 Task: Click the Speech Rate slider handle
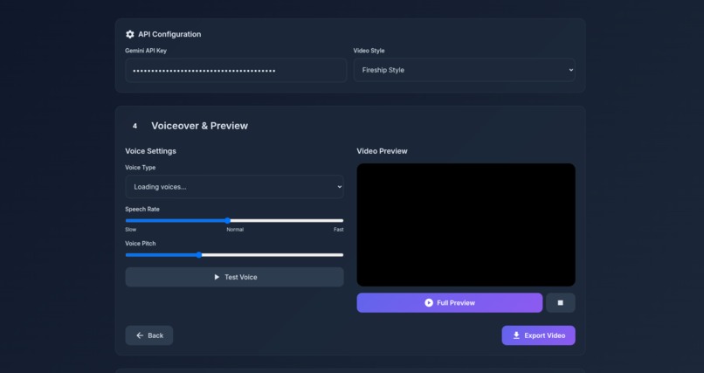[227, 220]
